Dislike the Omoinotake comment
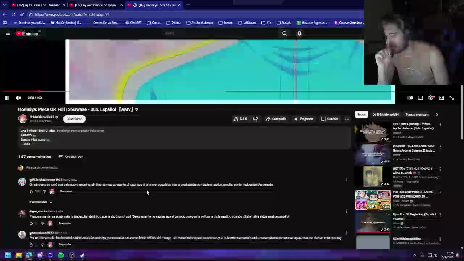Image resolution: width=464 pixels, height=261 pixels. [45, 191]
